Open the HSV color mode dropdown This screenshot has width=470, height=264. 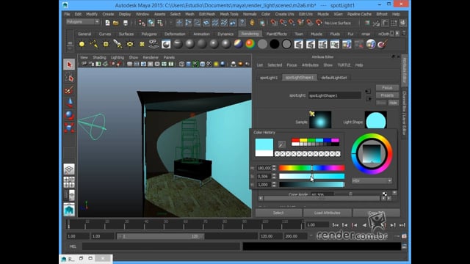tap(372, 181)
